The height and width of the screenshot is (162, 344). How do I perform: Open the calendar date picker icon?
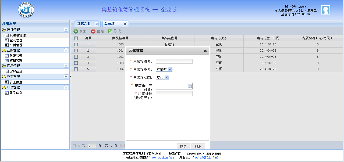tap(190, 86)
